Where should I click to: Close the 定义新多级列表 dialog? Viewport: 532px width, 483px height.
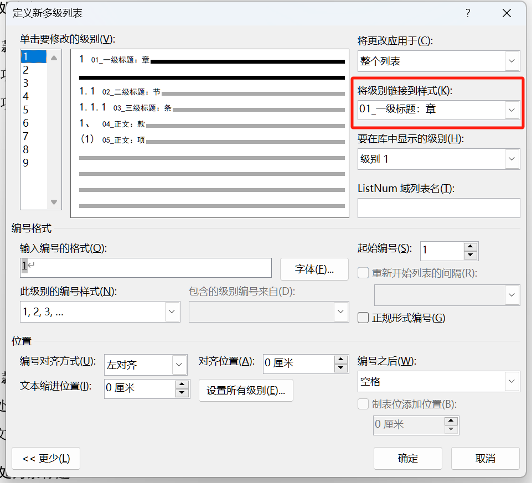(x=507, y=13)
